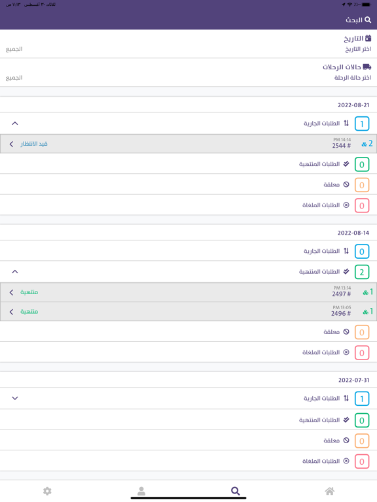The image size is (377, 502).
Task: Click قيد الانتظار status on order 2544
Action: 34,144
